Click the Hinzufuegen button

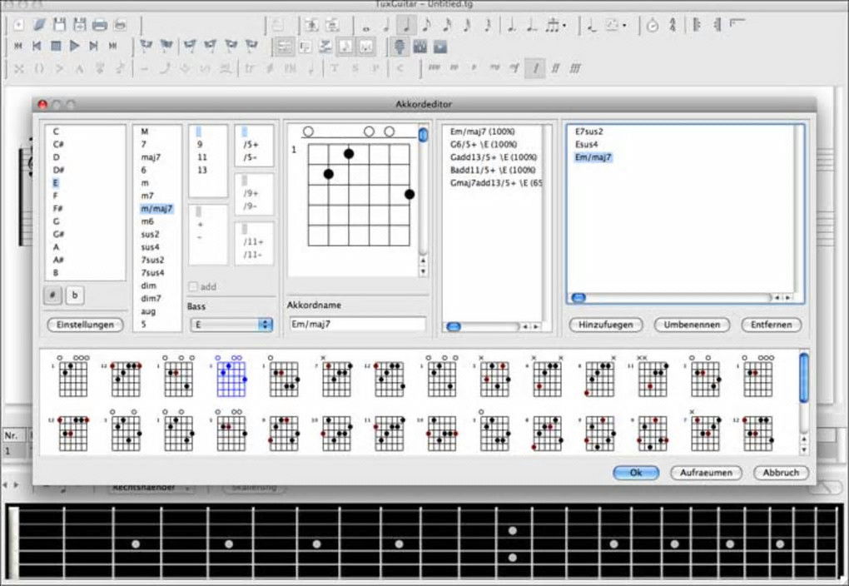coord(606,325)
